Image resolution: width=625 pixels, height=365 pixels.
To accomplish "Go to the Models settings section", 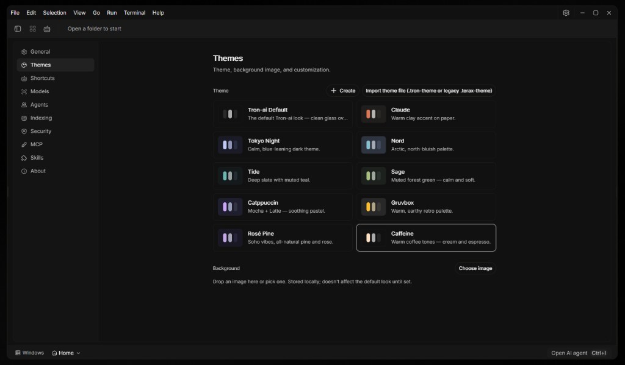I will (x=56, y=91).
